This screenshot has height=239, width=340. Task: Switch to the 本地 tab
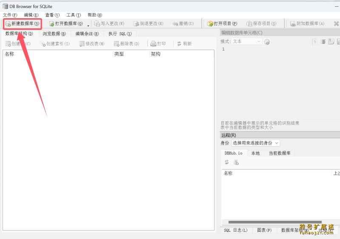point(255,153)
